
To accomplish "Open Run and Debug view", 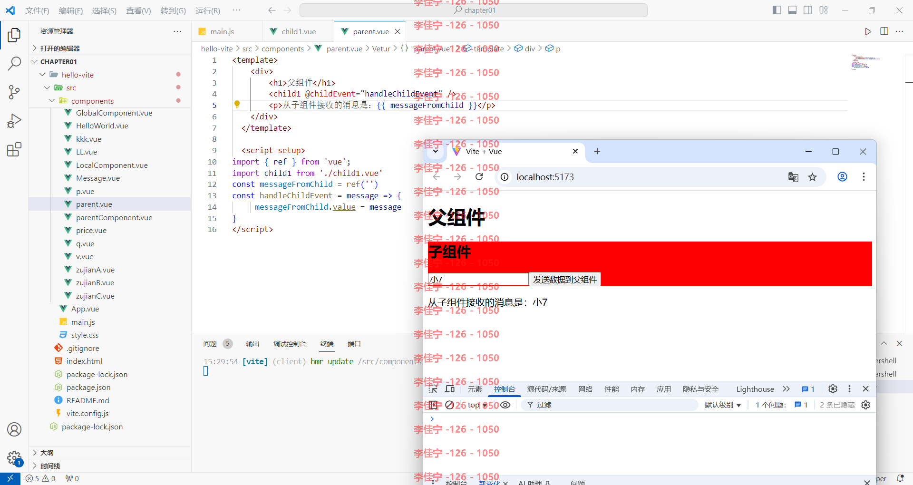I will pos(14,121).
